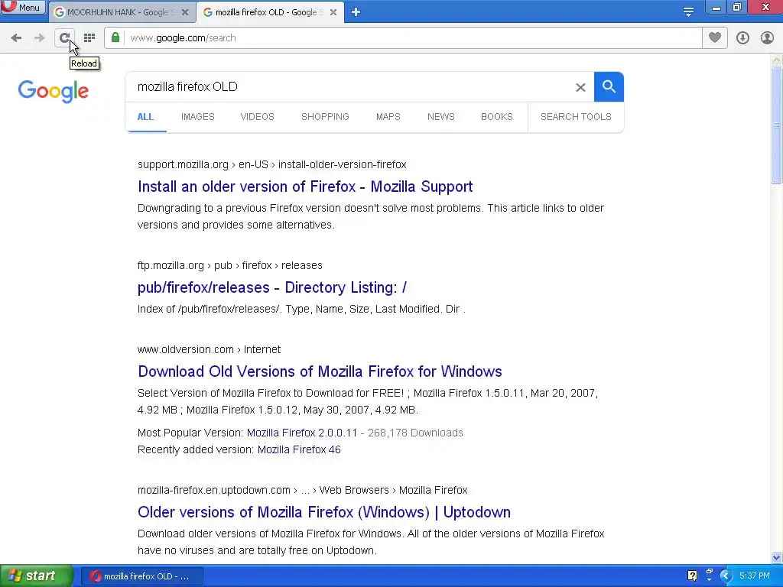Click the page scrollbar up arrow
Screen dimensions: 783x587
(777, 60)
